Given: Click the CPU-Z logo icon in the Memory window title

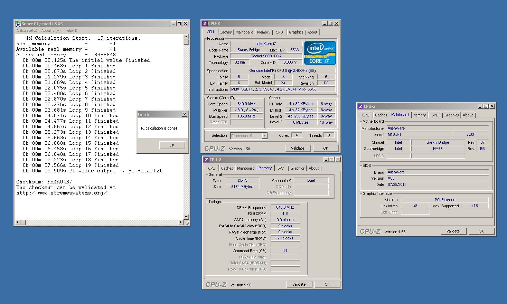Looking at the screenshot, I should pos(206,160).
